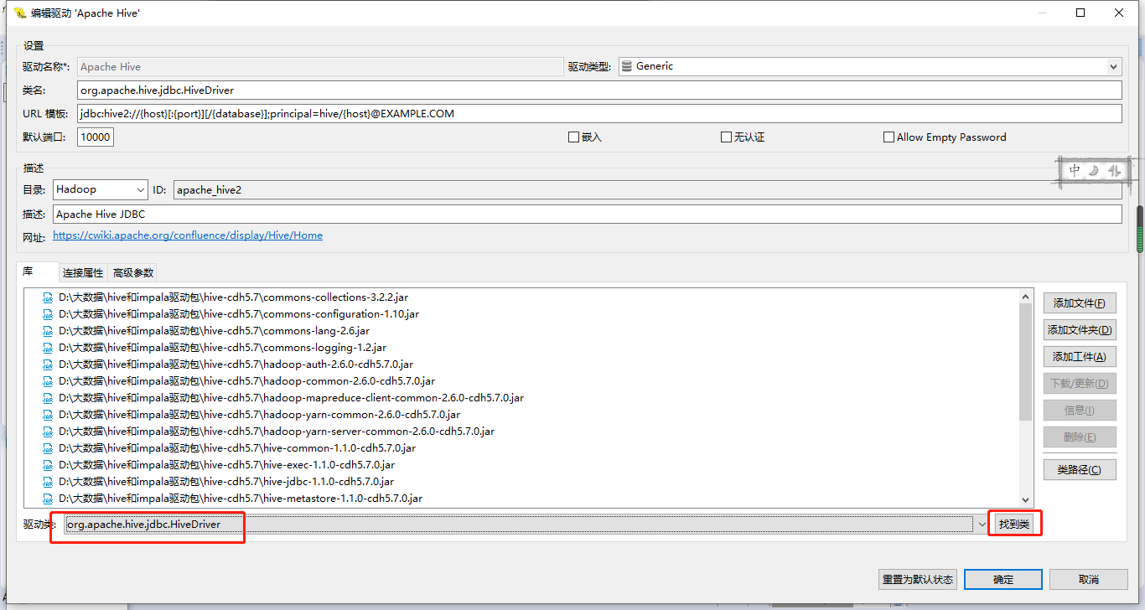1145x610 pixels.
Task: Click the 默认端口 field showing 10000
Action: tap(96, 137)
